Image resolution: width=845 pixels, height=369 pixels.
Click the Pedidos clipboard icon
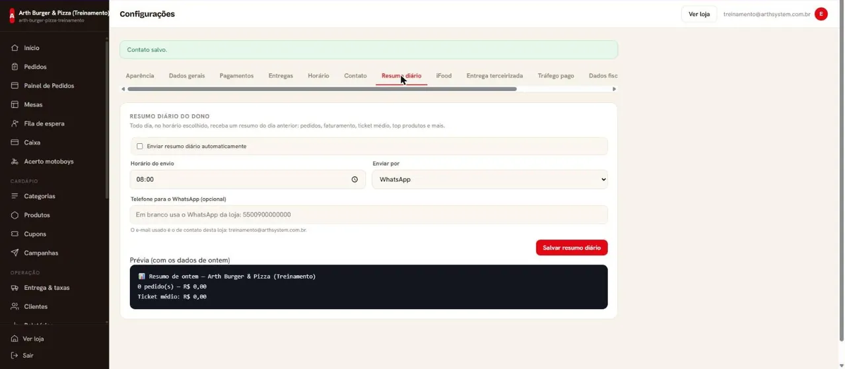(x=15, y=67)
